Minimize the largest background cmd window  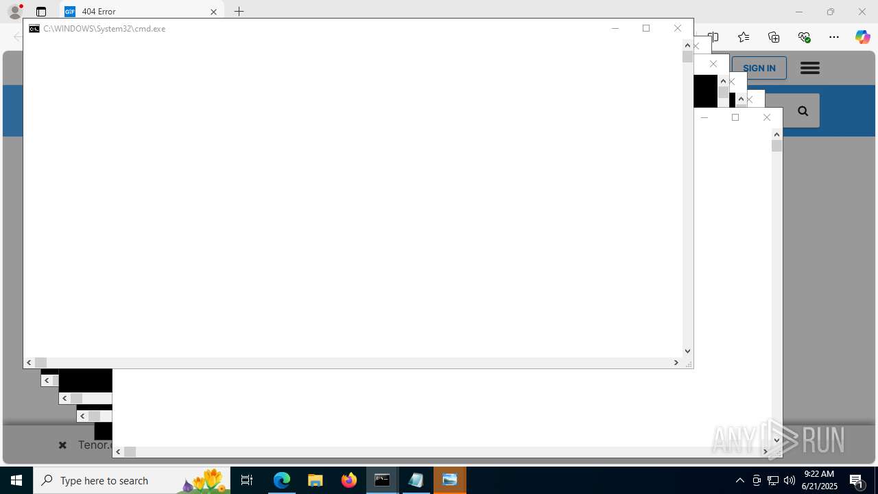[704, 117]
